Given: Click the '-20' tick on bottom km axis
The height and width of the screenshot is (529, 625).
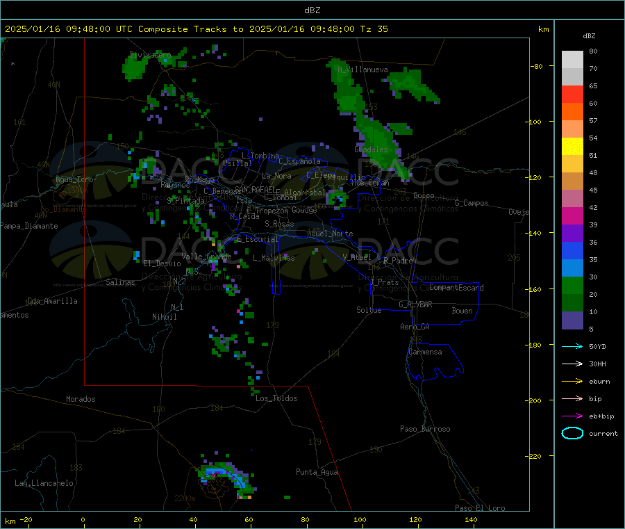Looking at the screenshot, I should (26, 519).
